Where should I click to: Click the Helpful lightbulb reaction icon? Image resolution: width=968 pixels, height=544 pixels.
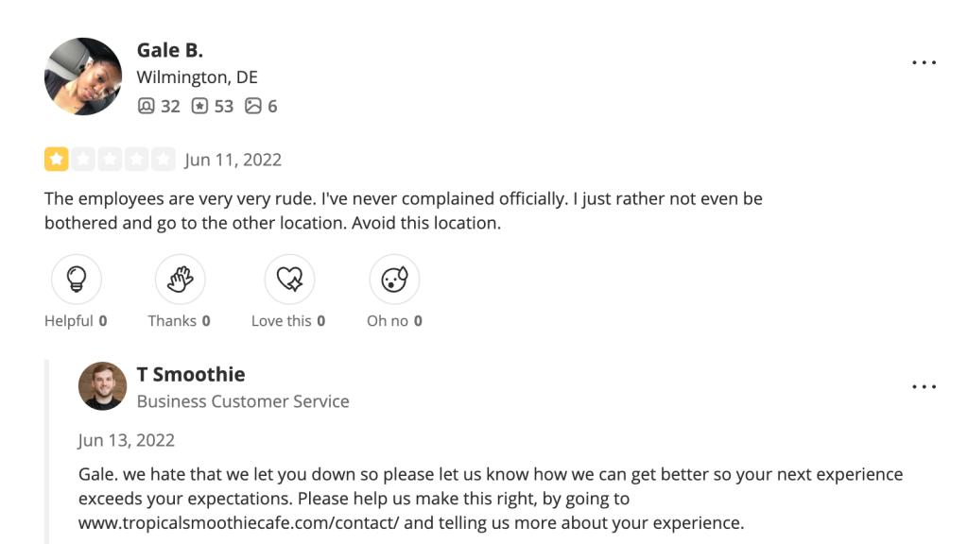coord(76,279)
